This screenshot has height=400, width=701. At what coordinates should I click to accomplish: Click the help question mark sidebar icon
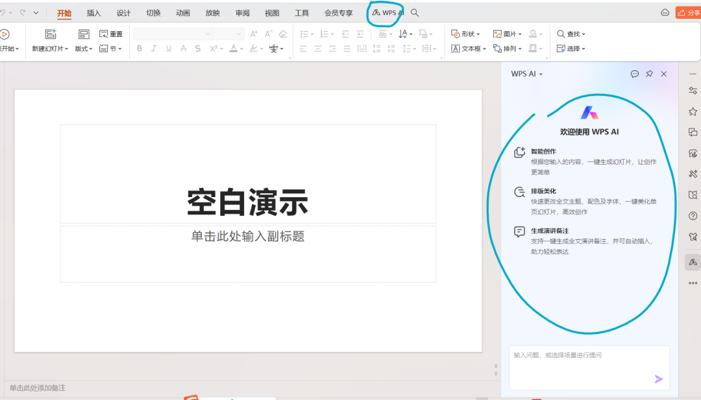pos(693,216)
